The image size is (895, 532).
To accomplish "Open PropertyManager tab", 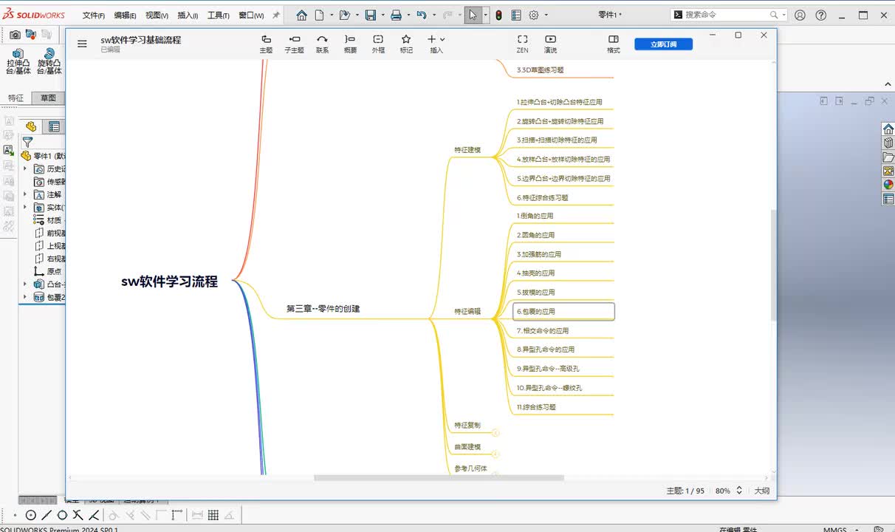I will [x=53, y=126].
